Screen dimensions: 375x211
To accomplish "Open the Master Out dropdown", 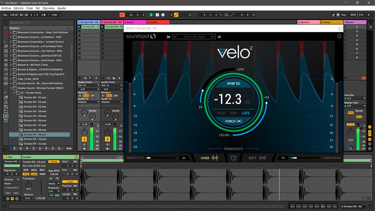I will (355, 106).
